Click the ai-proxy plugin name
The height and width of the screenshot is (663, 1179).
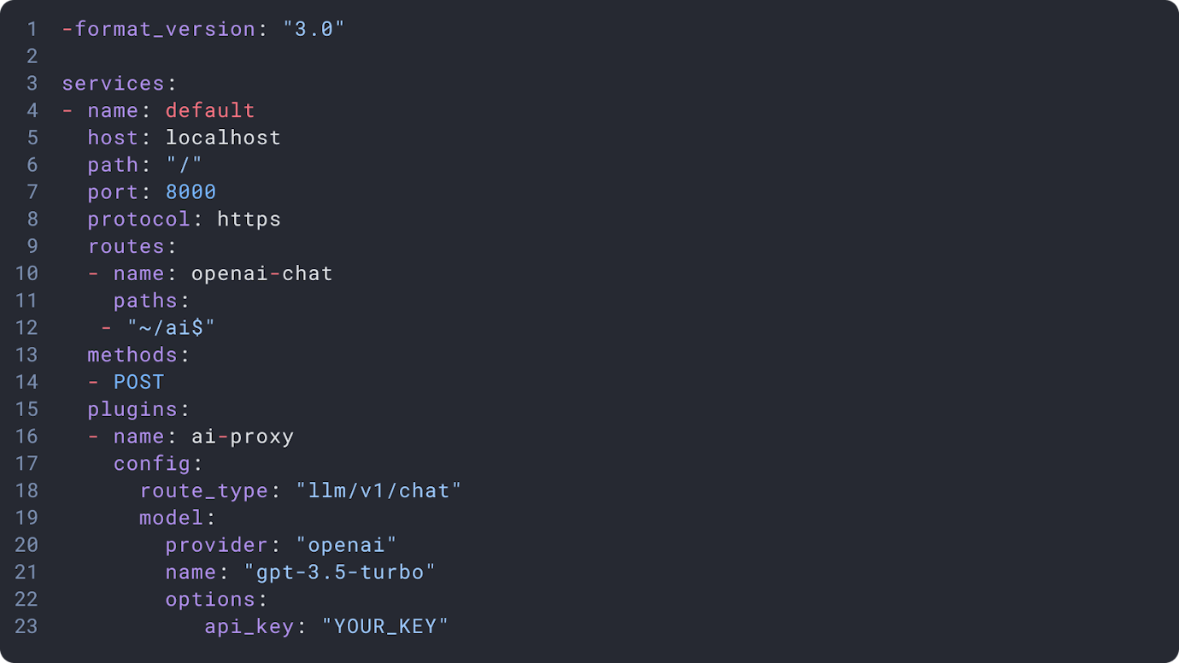[243, 437]
